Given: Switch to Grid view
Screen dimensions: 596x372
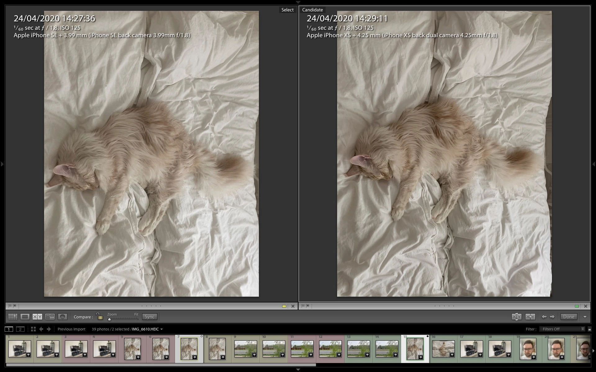Looking at the screenshot, I should coord(13,317).
